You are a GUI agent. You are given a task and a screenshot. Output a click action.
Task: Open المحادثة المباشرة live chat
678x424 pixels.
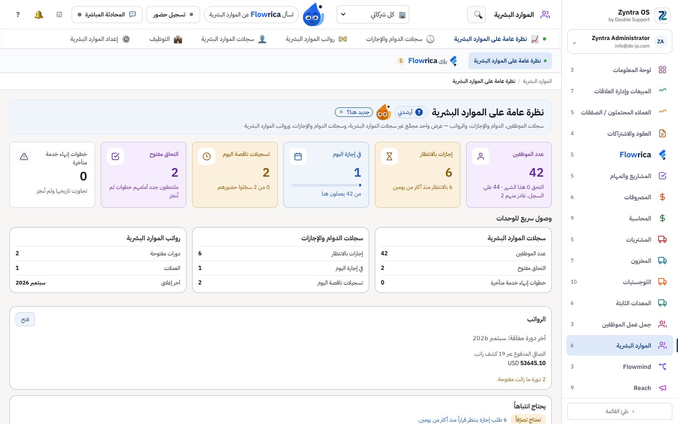pos(106,15)
